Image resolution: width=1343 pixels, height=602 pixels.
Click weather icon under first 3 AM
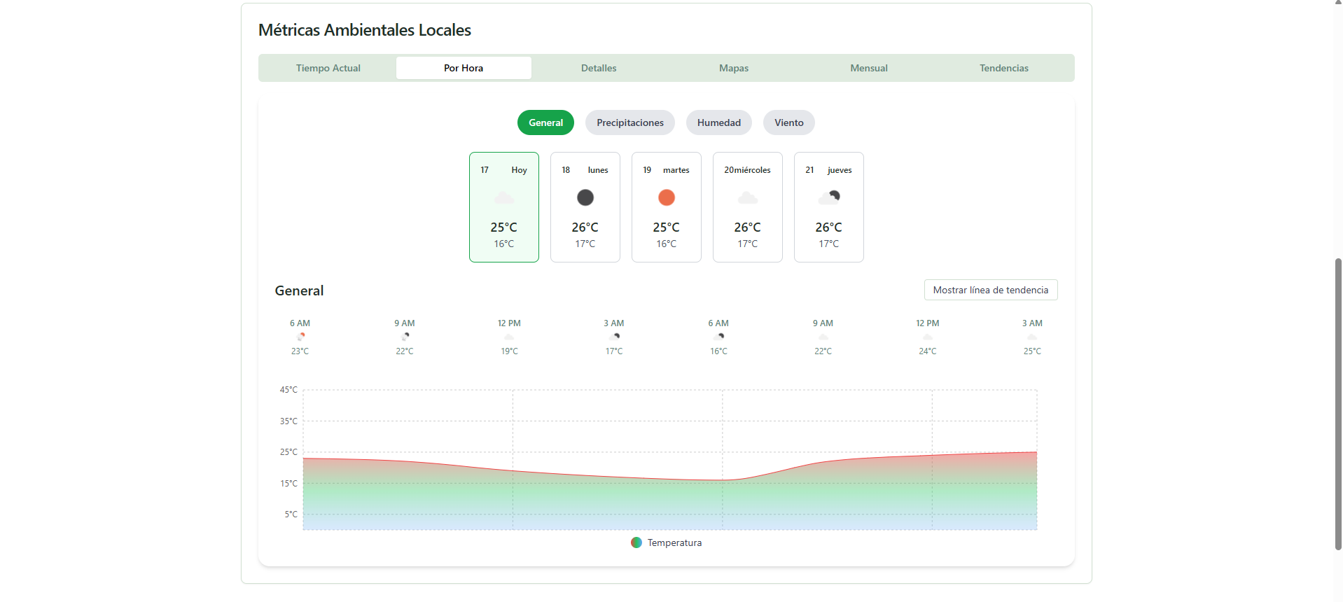point(614,337)
